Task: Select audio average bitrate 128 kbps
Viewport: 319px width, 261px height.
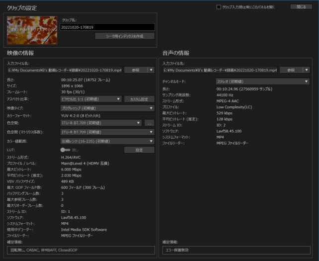Action: 225,119
